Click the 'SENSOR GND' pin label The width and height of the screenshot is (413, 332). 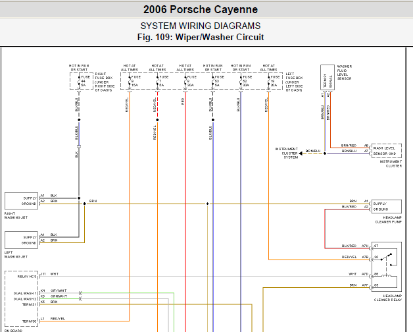click(x=384, y=153)
